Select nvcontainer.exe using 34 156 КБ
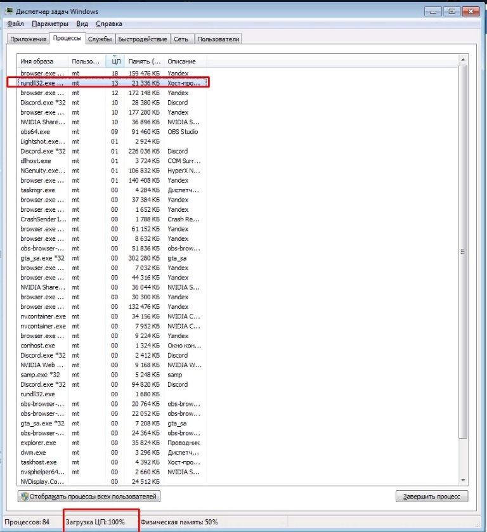 [x=112, y=316]
